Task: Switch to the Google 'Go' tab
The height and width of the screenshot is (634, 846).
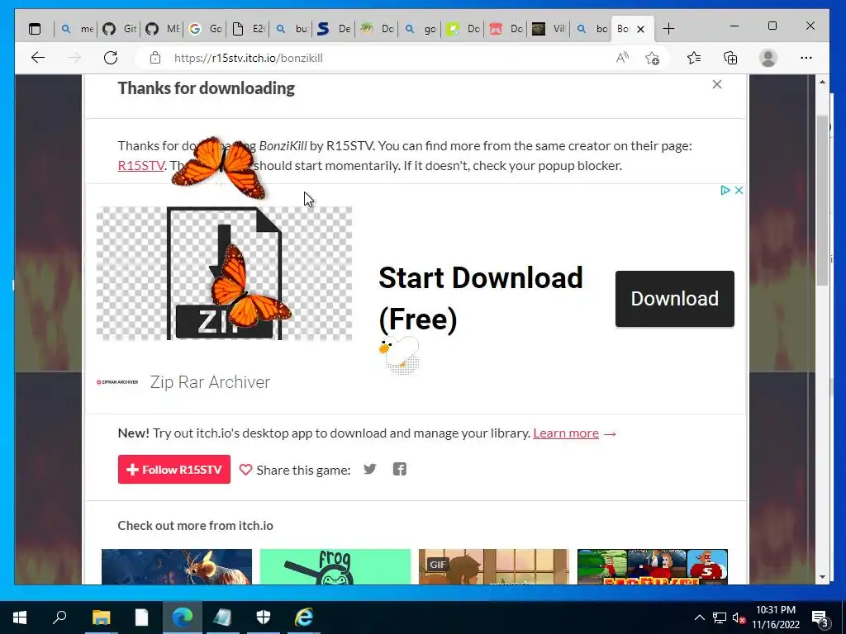Action: click(206, 29)
